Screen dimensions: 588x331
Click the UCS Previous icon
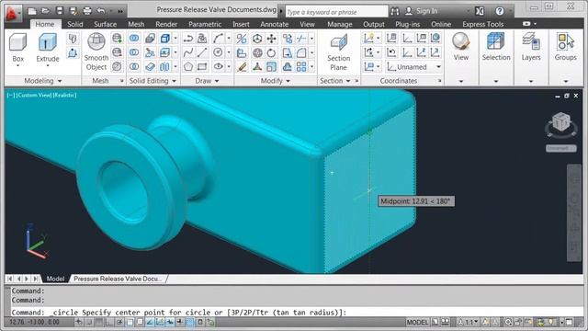(x=392, y=52)
